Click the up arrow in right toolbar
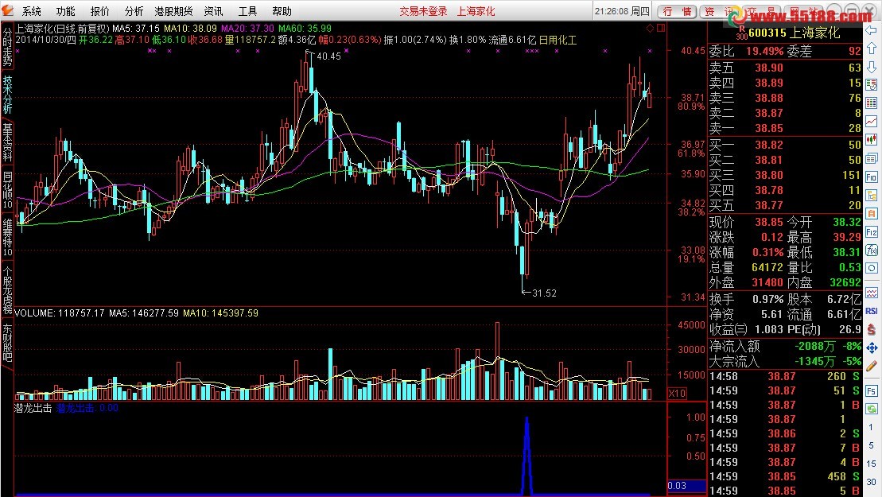The image size is (882, 497). click(x=872, y=49)
